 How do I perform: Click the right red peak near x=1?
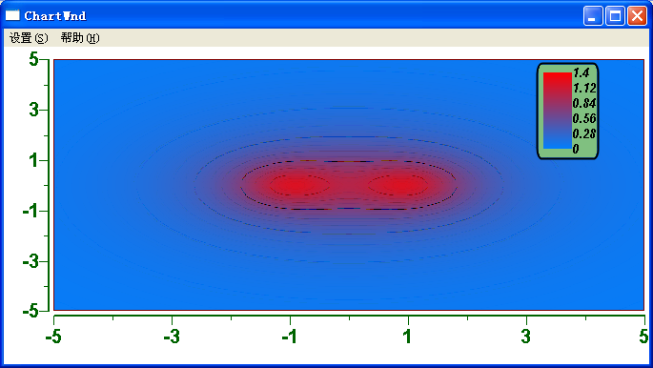(399, 185)
